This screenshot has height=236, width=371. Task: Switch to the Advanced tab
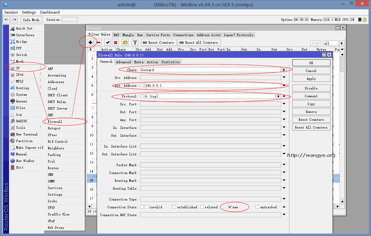click(124, 62)
